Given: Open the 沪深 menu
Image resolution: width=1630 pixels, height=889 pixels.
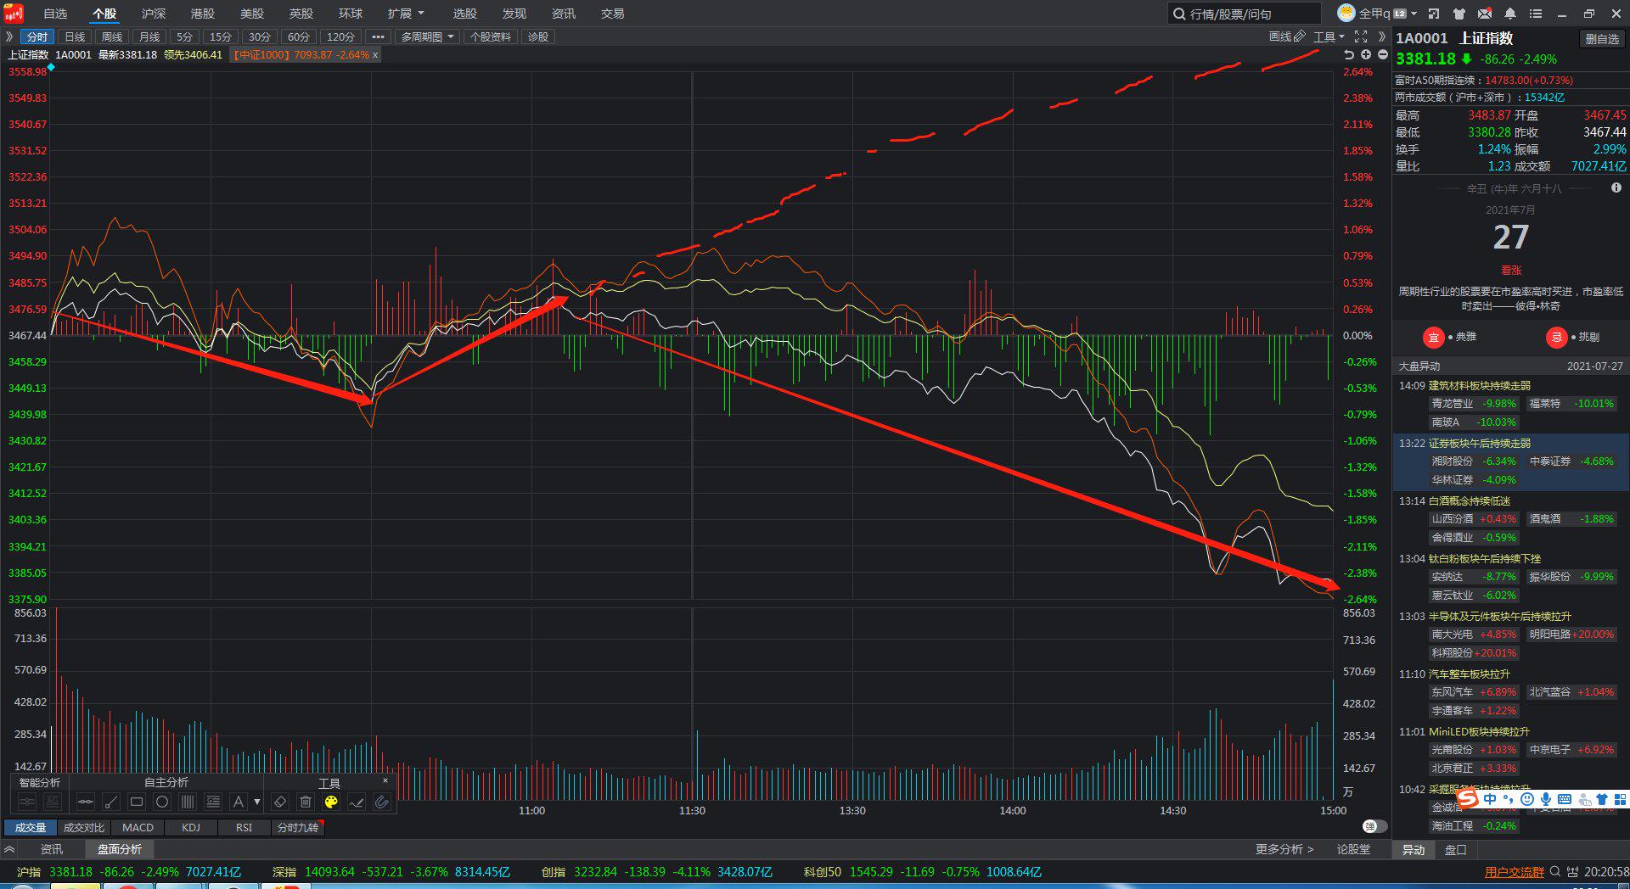Looking at the screenshot, I should (154, 14).
